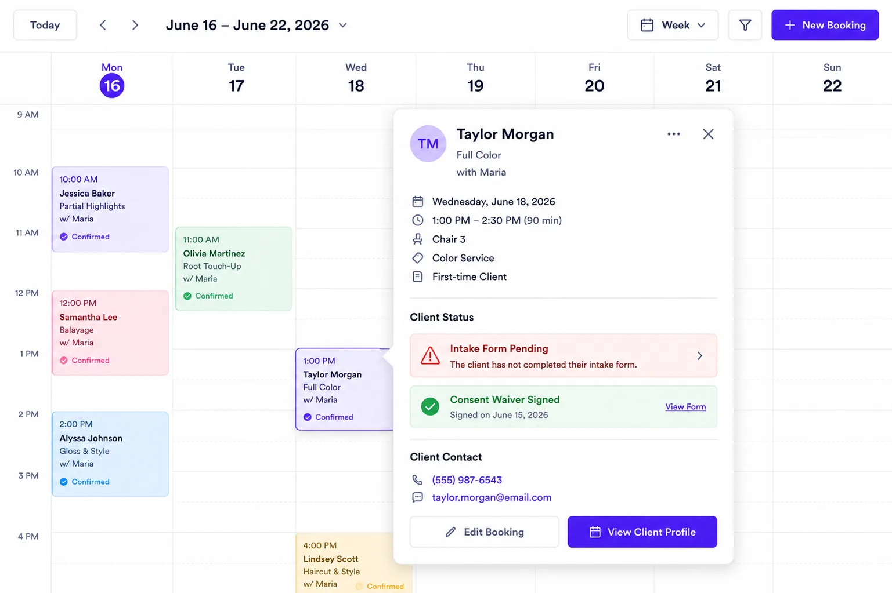
Task: Click the phone icon in Client Contact
Action: 417,480
